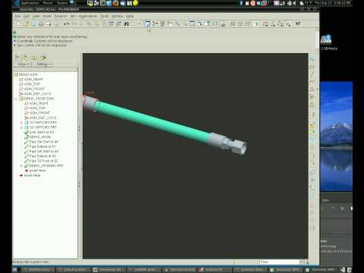Click the binoculars Find icon

tap(127, 24)
